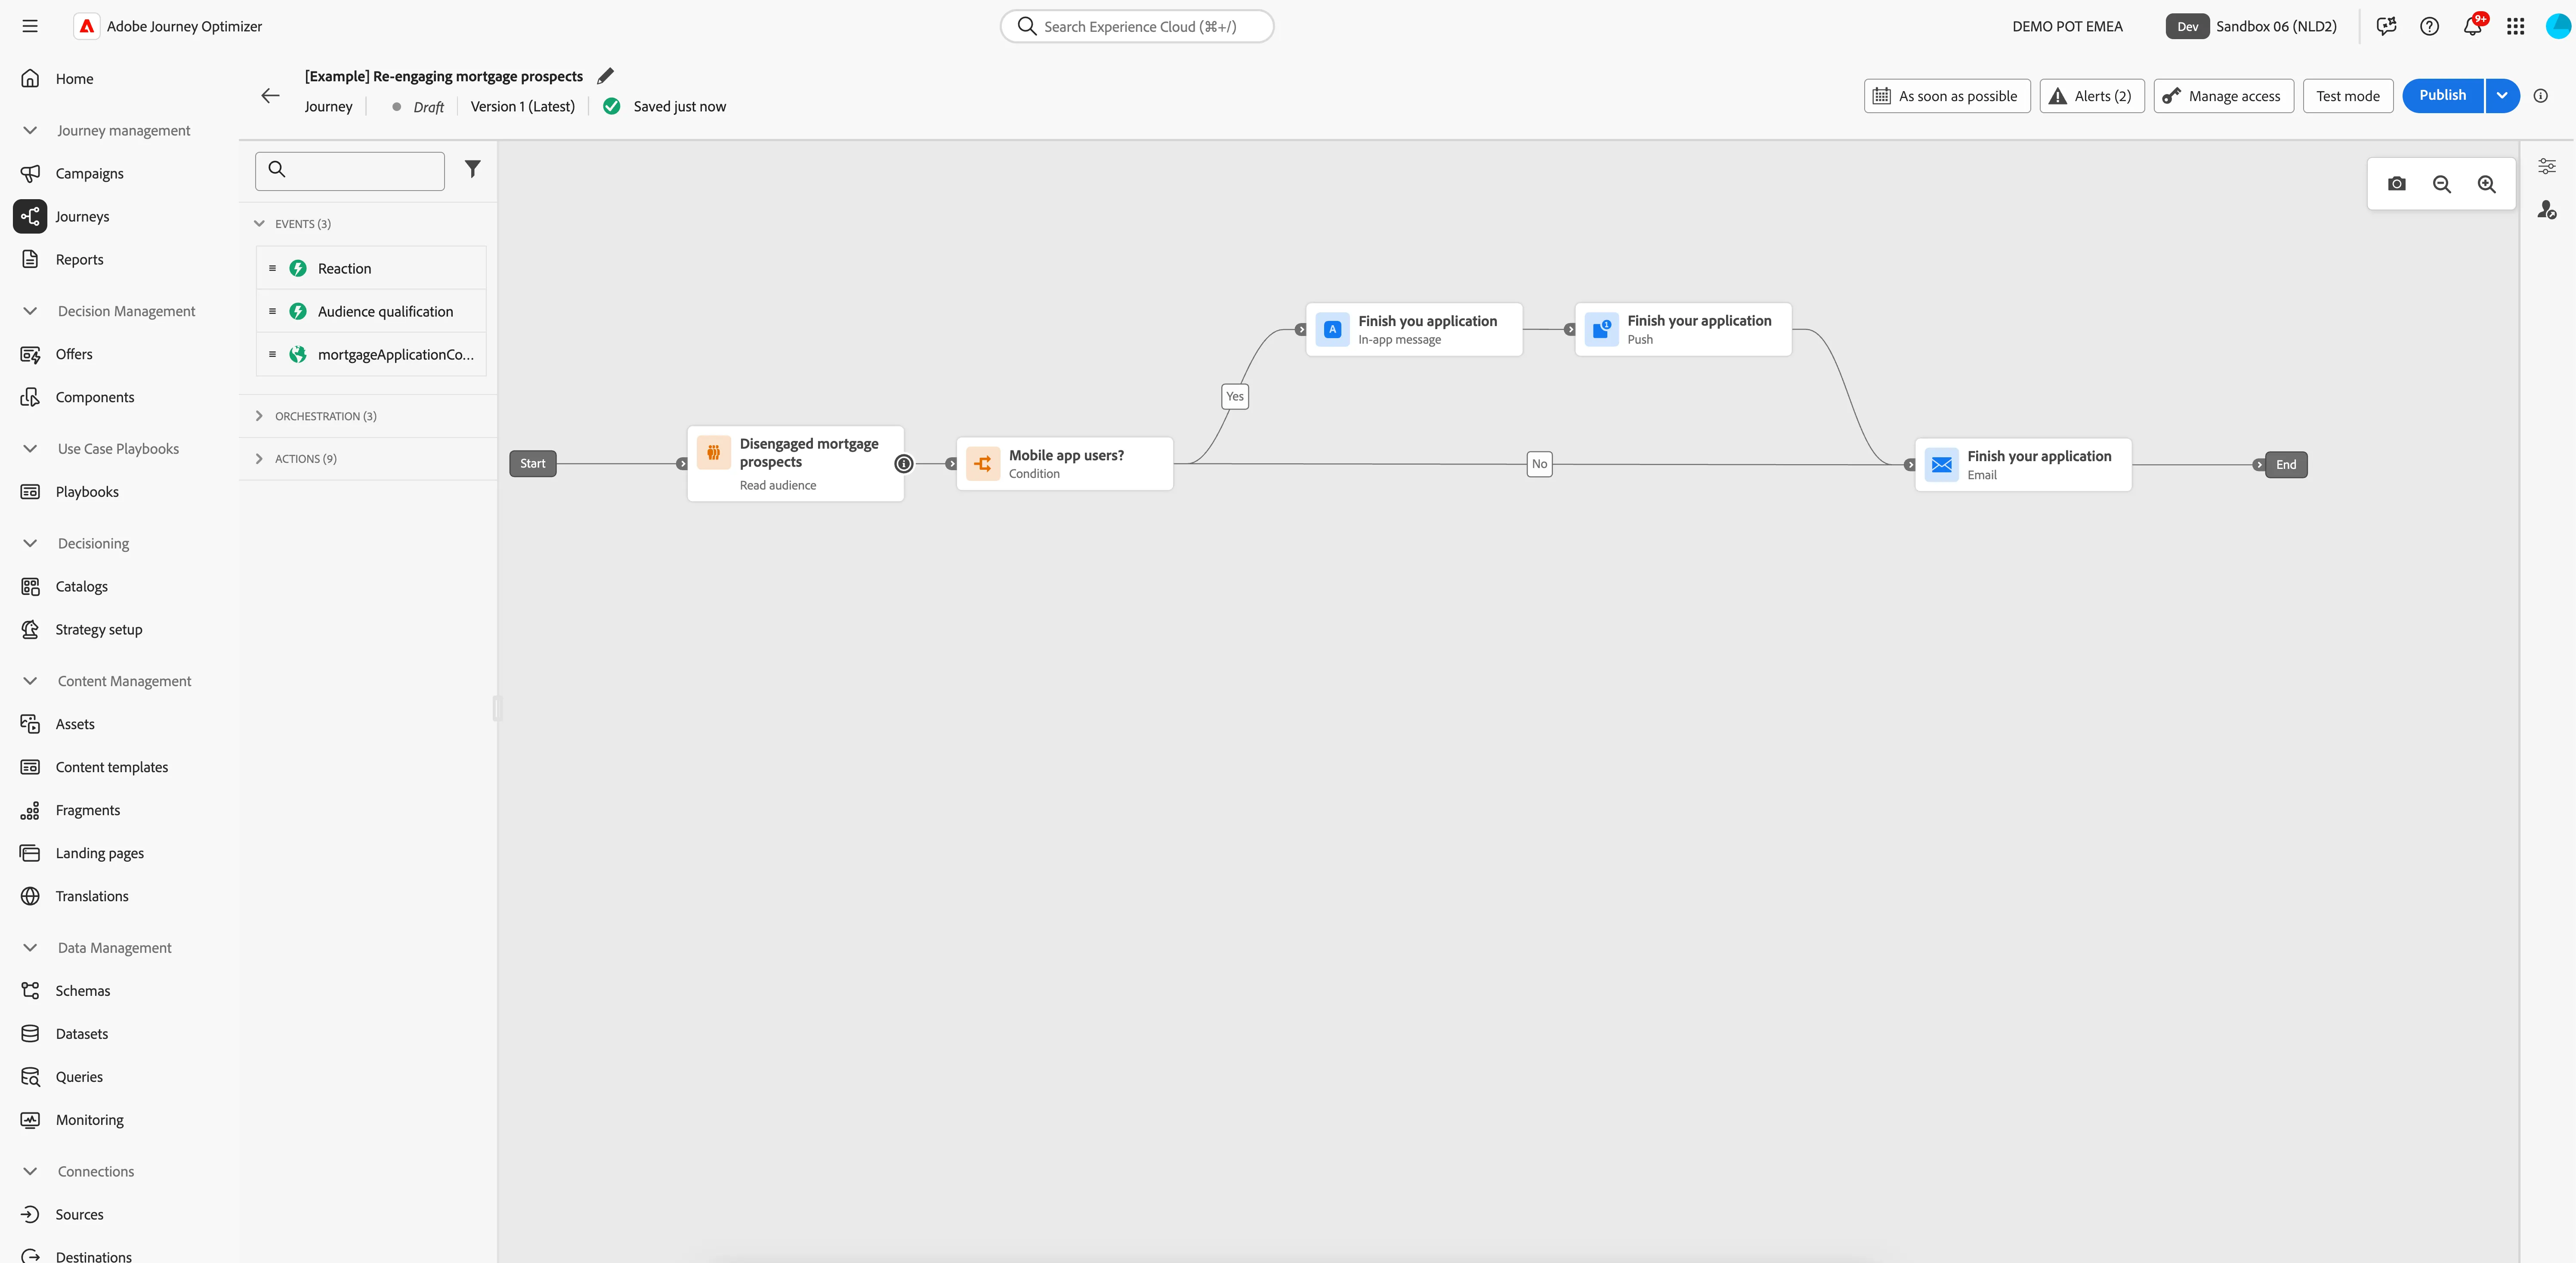Click Manage access button
Viewport: 2576px width, 1263px height.
coord(2223,96)
